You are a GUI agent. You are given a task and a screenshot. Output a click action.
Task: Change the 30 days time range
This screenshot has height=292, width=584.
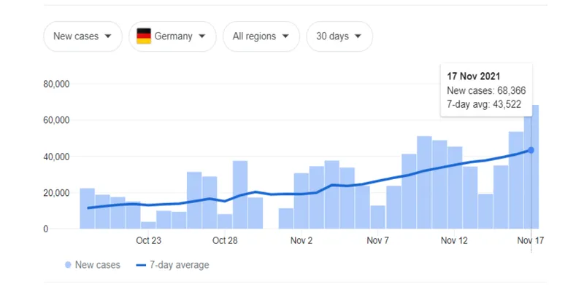tap(339, 36)
